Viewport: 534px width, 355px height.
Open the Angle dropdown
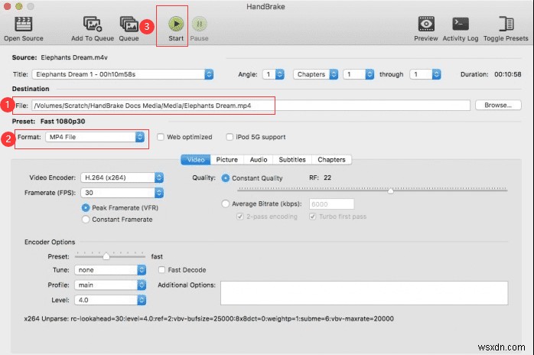pos(273,74)
